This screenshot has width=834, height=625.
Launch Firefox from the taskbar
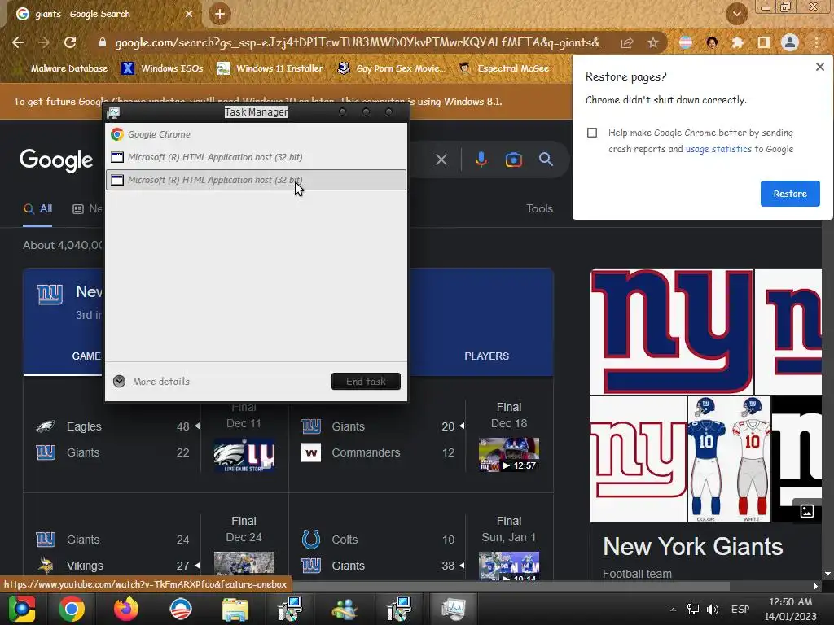point(125,609)
